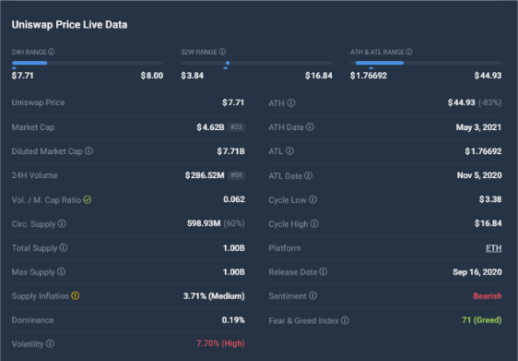Click the Total Supply info icon

[x=64, y=247]
